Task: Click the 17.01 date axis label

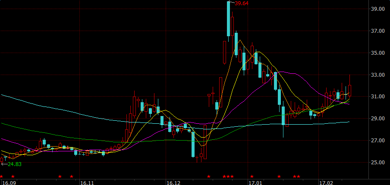Action: pos(256,183)
